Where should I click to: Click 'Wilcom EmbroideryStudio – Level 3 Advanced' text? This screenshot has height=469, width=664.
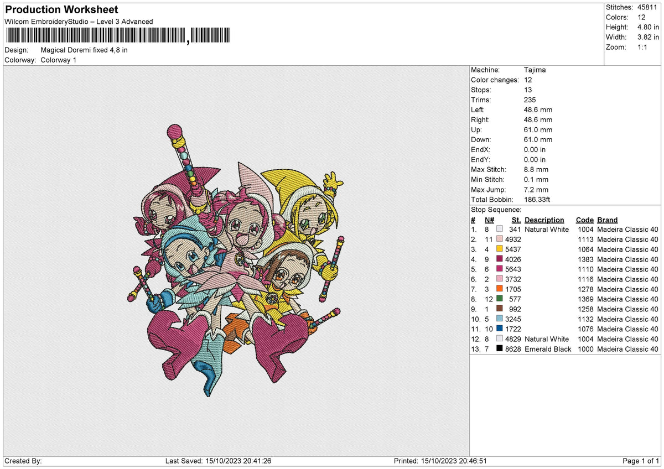(x=79, y=22)
